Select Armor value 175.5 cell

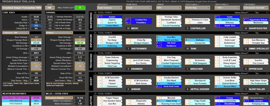click(x=36, y=20)
